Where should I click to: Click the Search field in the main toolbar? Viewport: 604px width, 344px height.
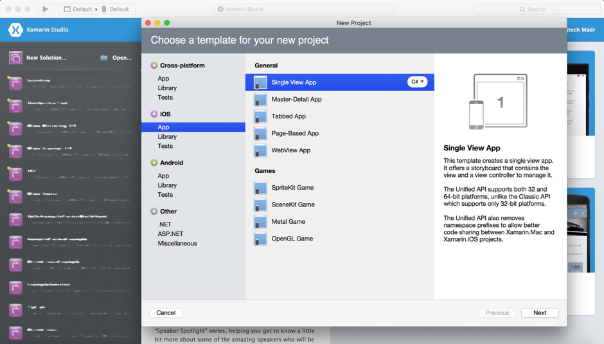(x=537, y=9)
